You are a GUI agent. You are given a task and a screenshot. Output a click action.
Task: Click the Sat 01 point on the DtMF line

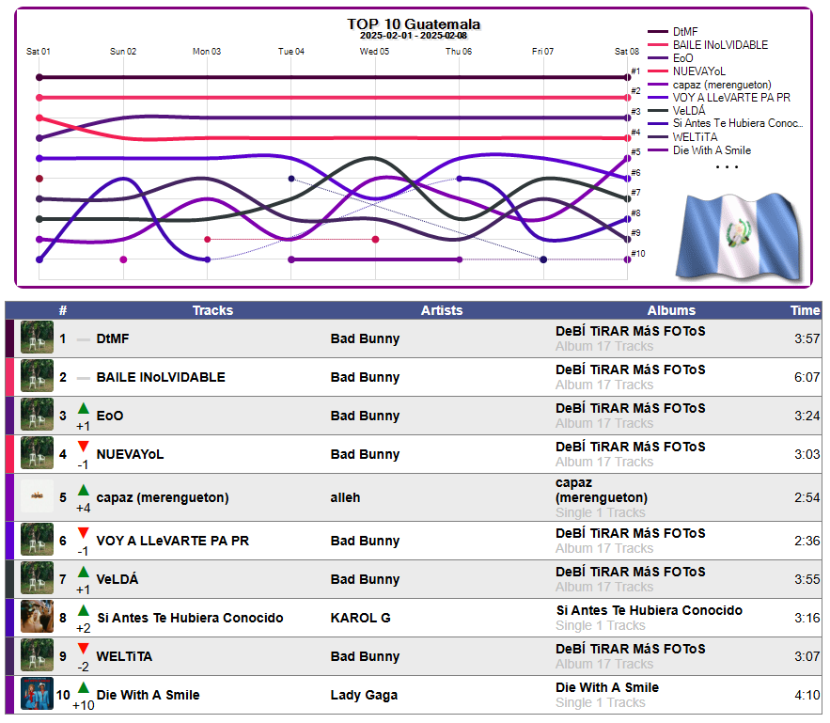pyautogui.click(x=39, y=77)
